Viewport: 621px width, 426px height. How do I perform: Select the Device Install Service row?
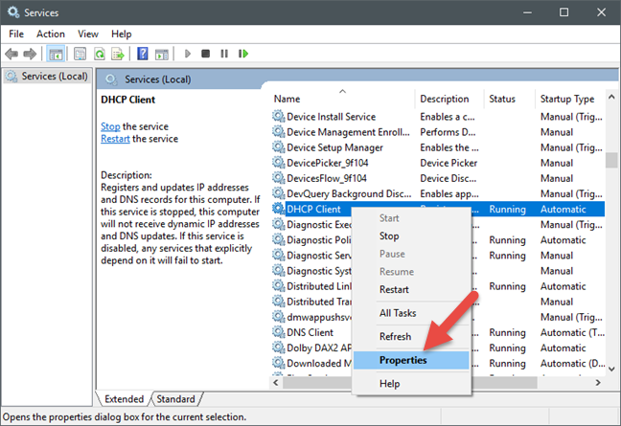pos(438,117)
